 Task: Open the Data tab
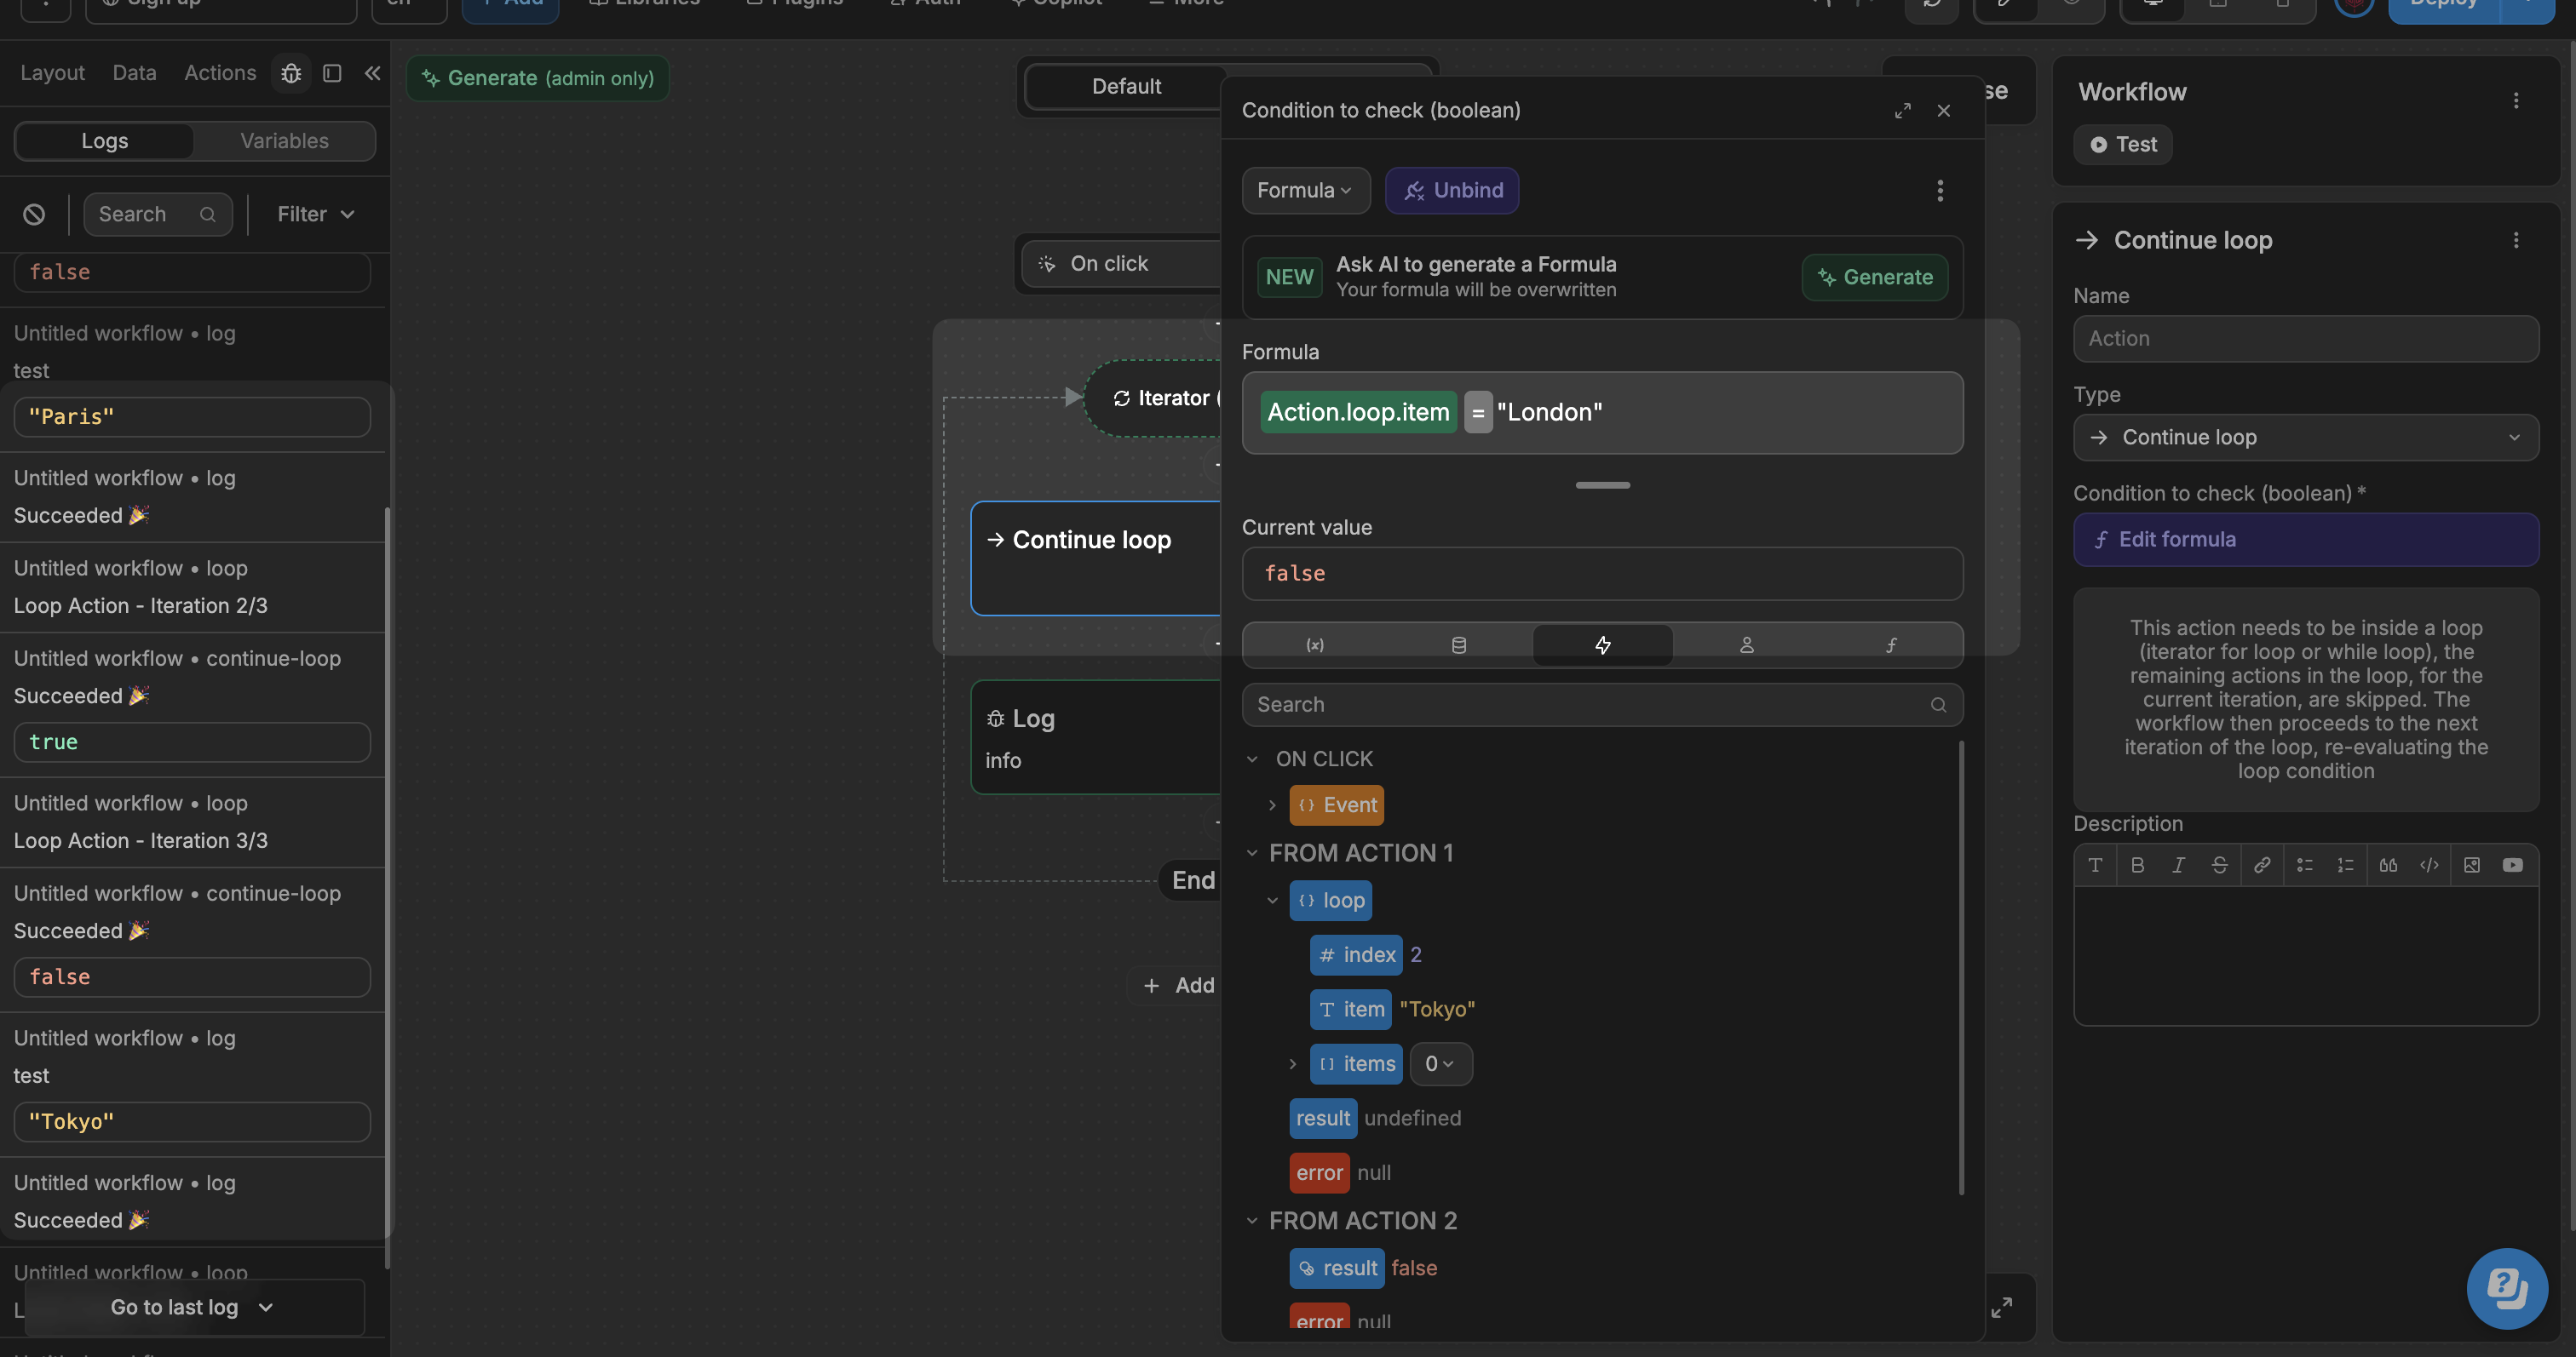134,73
